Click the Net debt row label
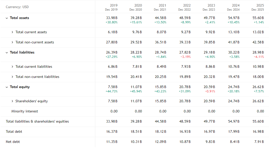The height and width of the screenshot is (150, 271). point(13,142)
